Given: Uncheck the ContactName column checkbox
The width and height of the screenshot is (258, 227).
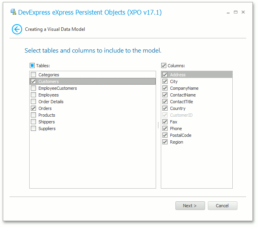Looking at the screenshot, I should pos(165,95).
